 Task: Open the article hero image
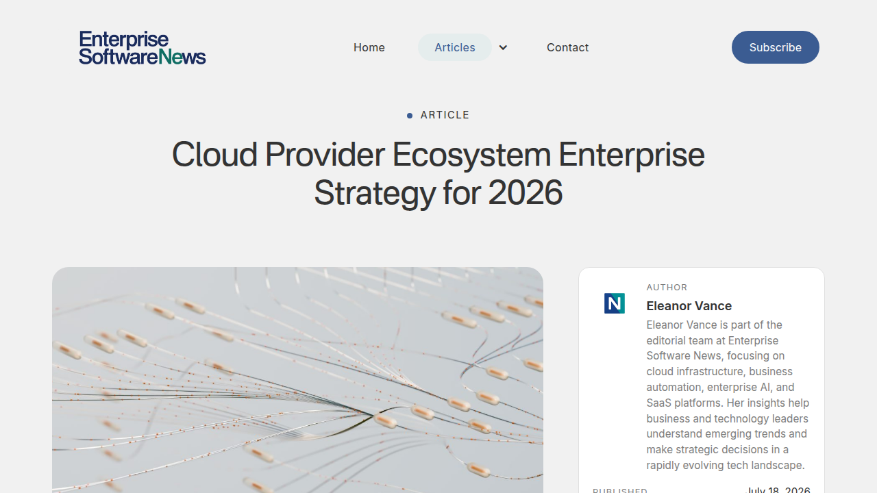[297, 380]
